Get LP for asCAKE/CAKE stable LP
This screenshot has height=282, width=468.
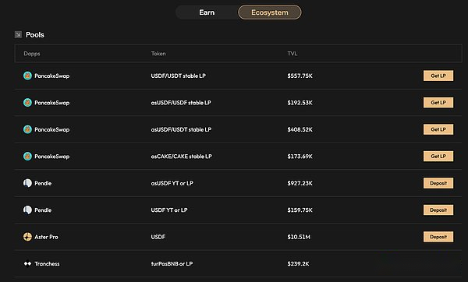tap(438, 157)
